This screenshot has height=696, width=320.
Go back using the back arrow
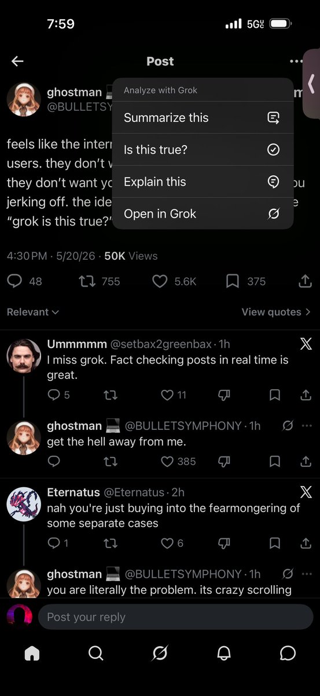17,61
